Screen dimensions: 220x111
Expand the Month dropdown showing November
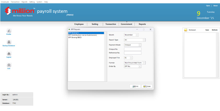pos(137,35)
